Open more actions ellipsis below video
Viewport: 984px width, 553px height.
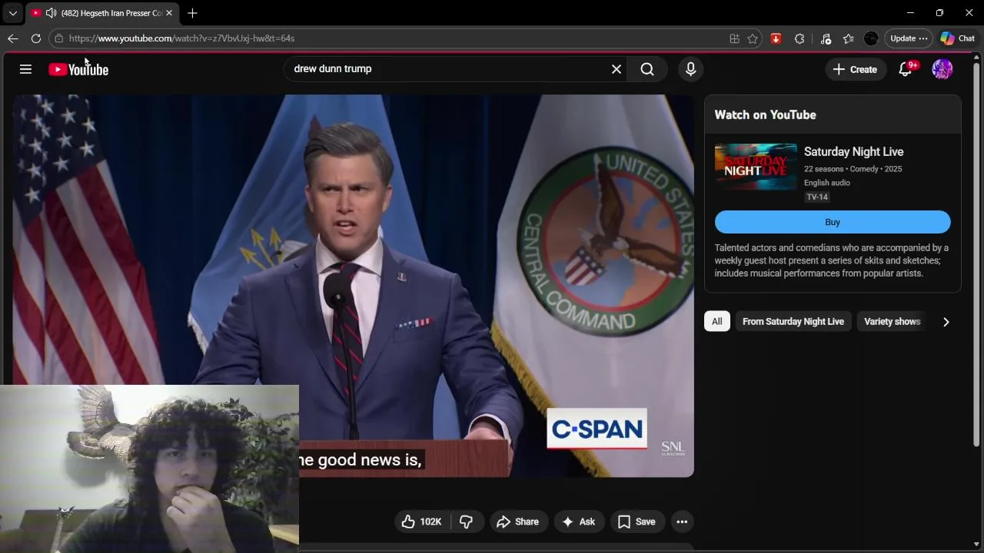click(682, 522)
